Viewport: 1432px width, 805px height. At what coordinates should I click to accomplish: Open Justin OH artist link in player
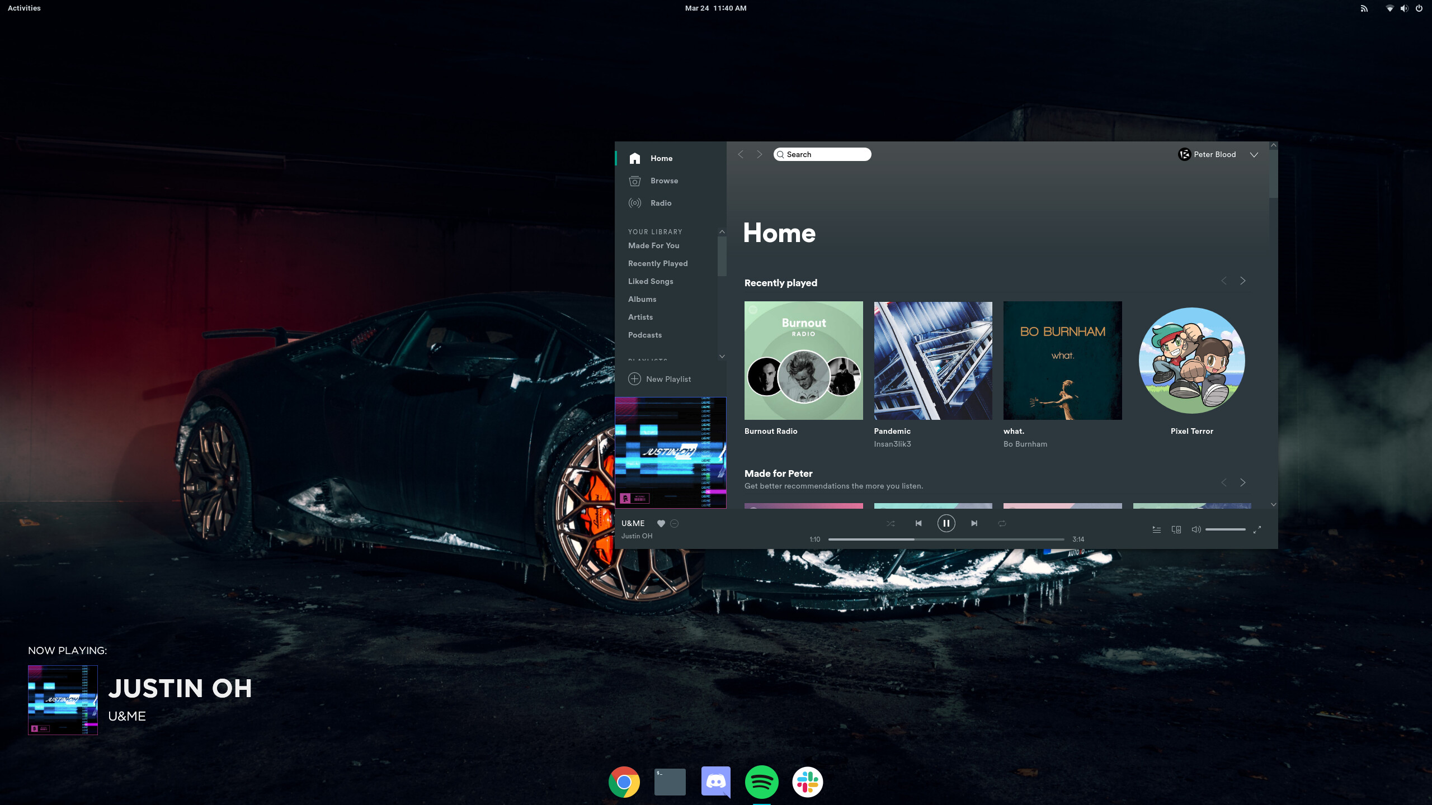pyautogui.click(x=637, y=536)
